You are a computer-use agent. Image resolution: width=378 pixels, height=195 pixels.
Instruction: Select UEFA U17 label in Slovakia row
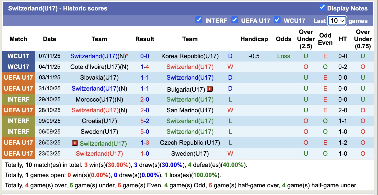(18, 78)
